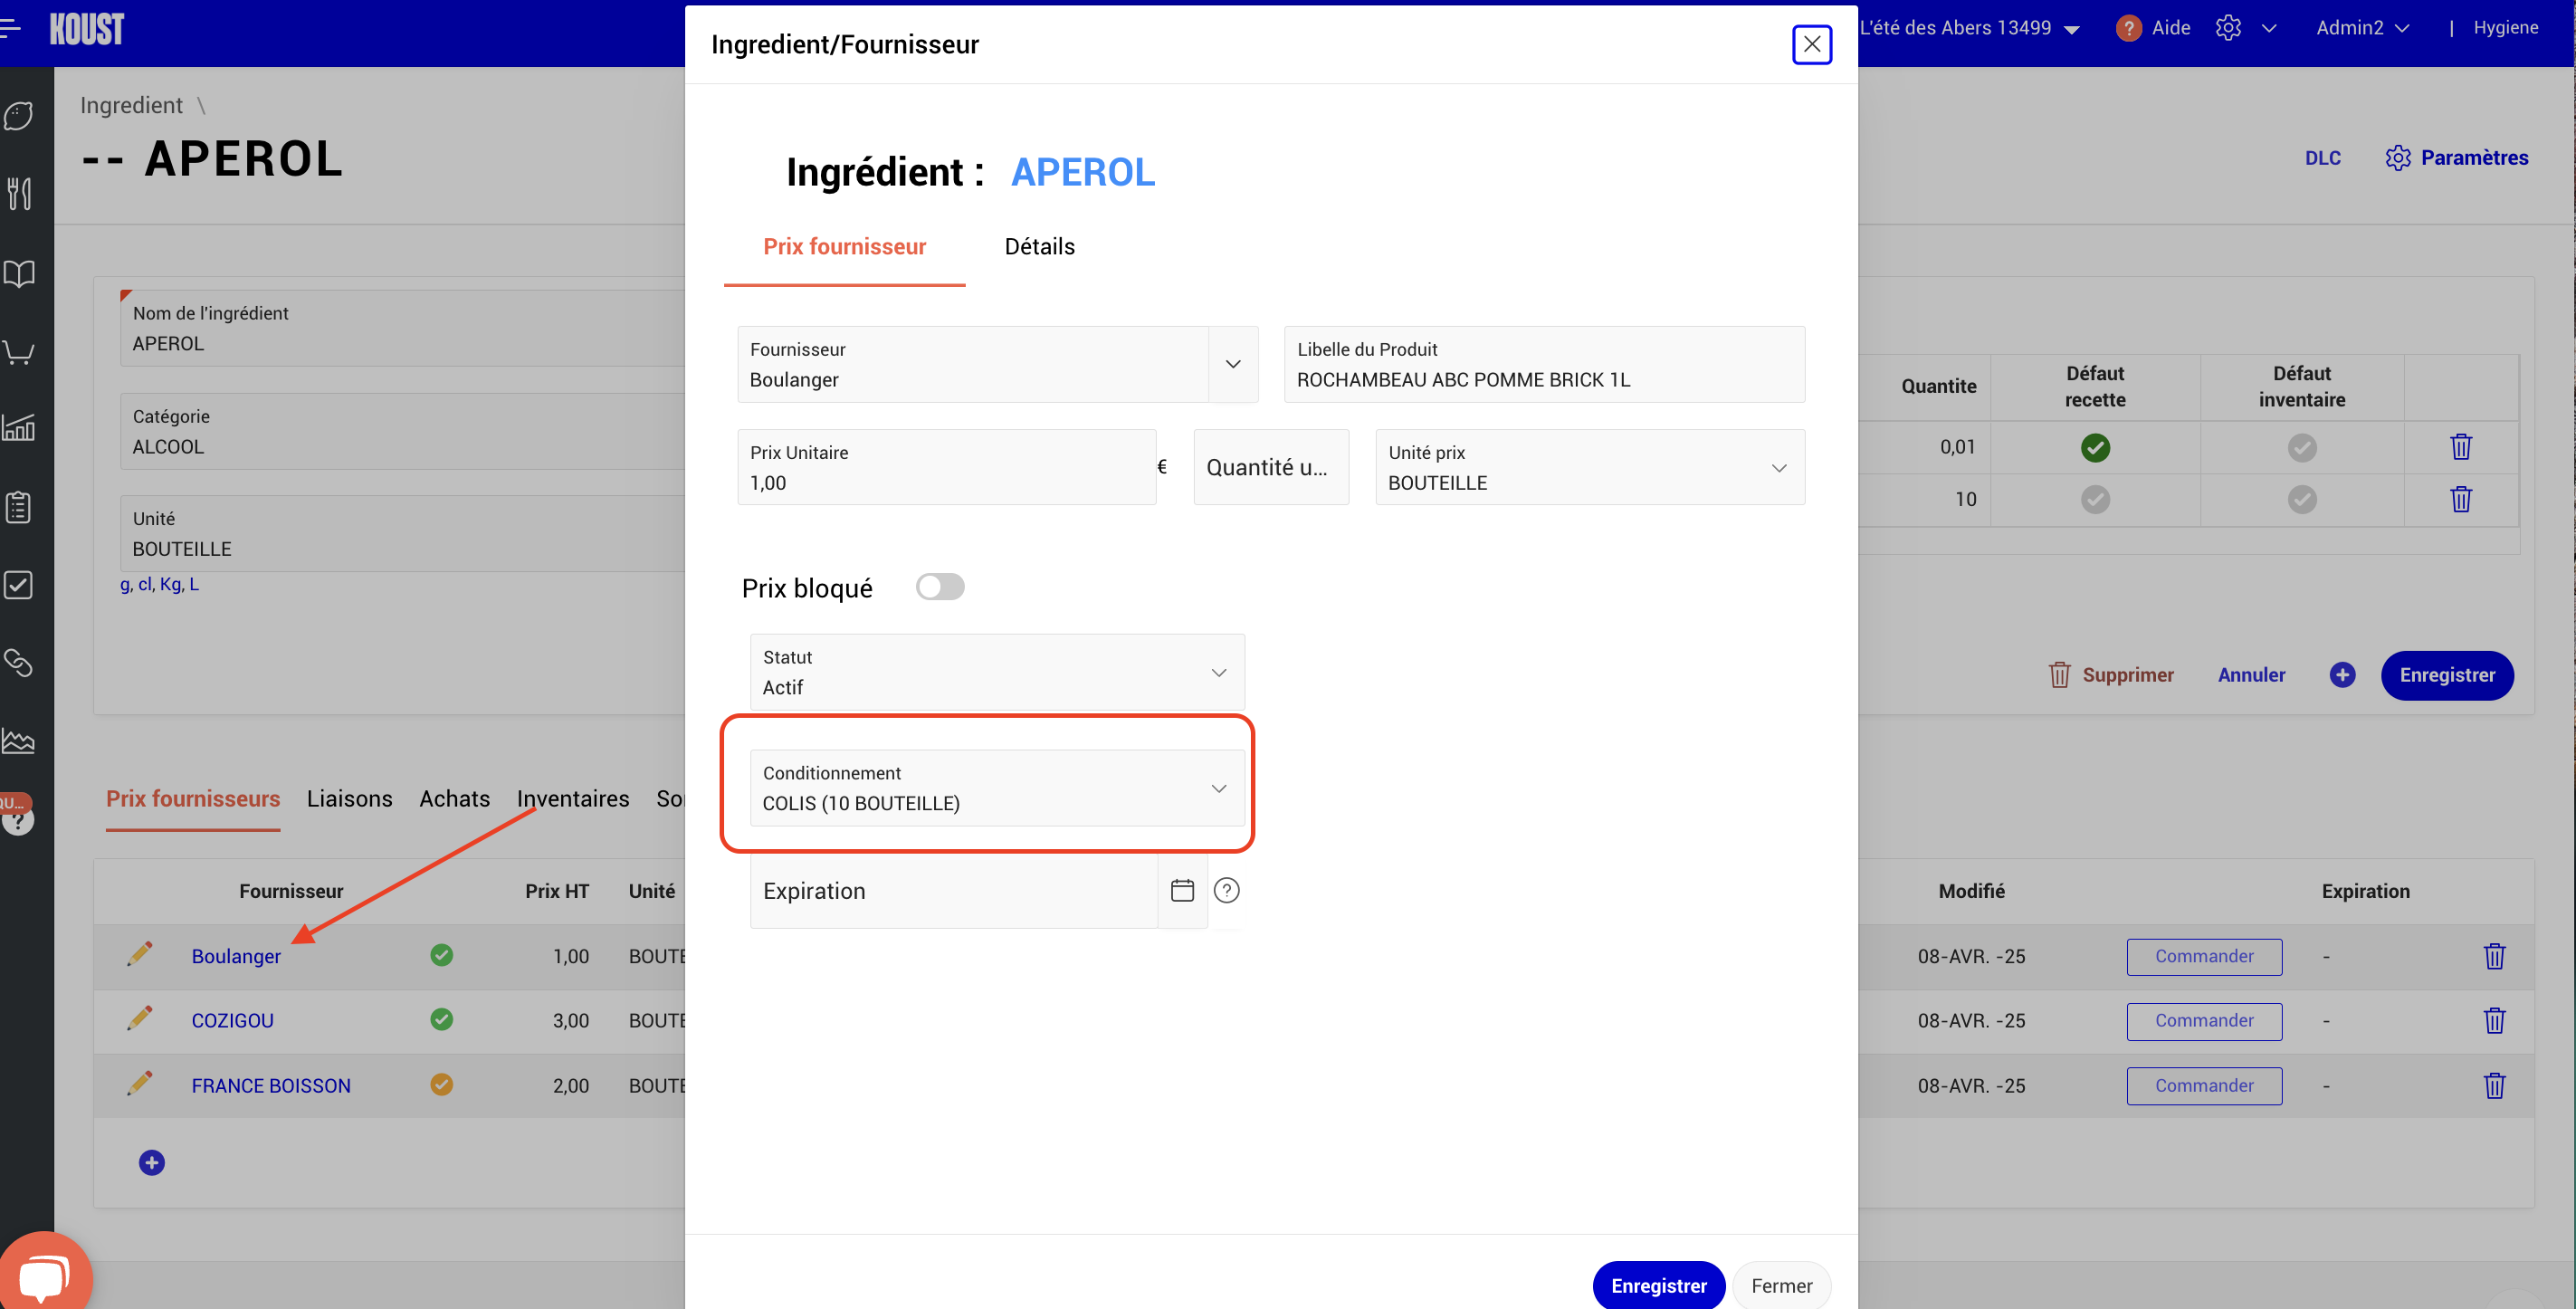Click the plus icon next to Annuler
This screenshot has width=2576, height=1309.
click(2342, 675)
